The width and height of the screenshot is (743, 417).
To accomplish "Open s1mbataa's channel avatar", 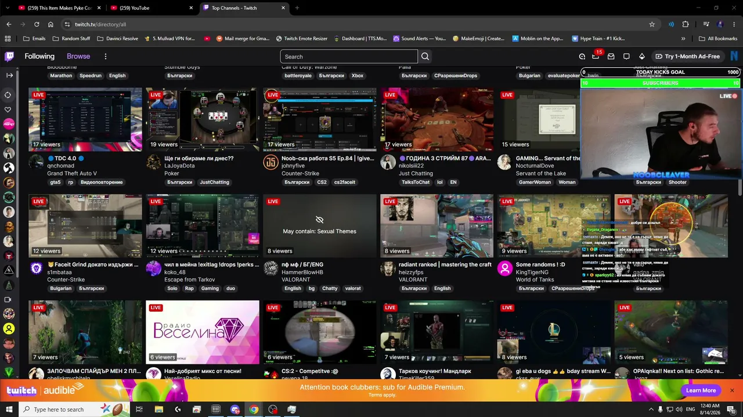I will click(37, 269).
